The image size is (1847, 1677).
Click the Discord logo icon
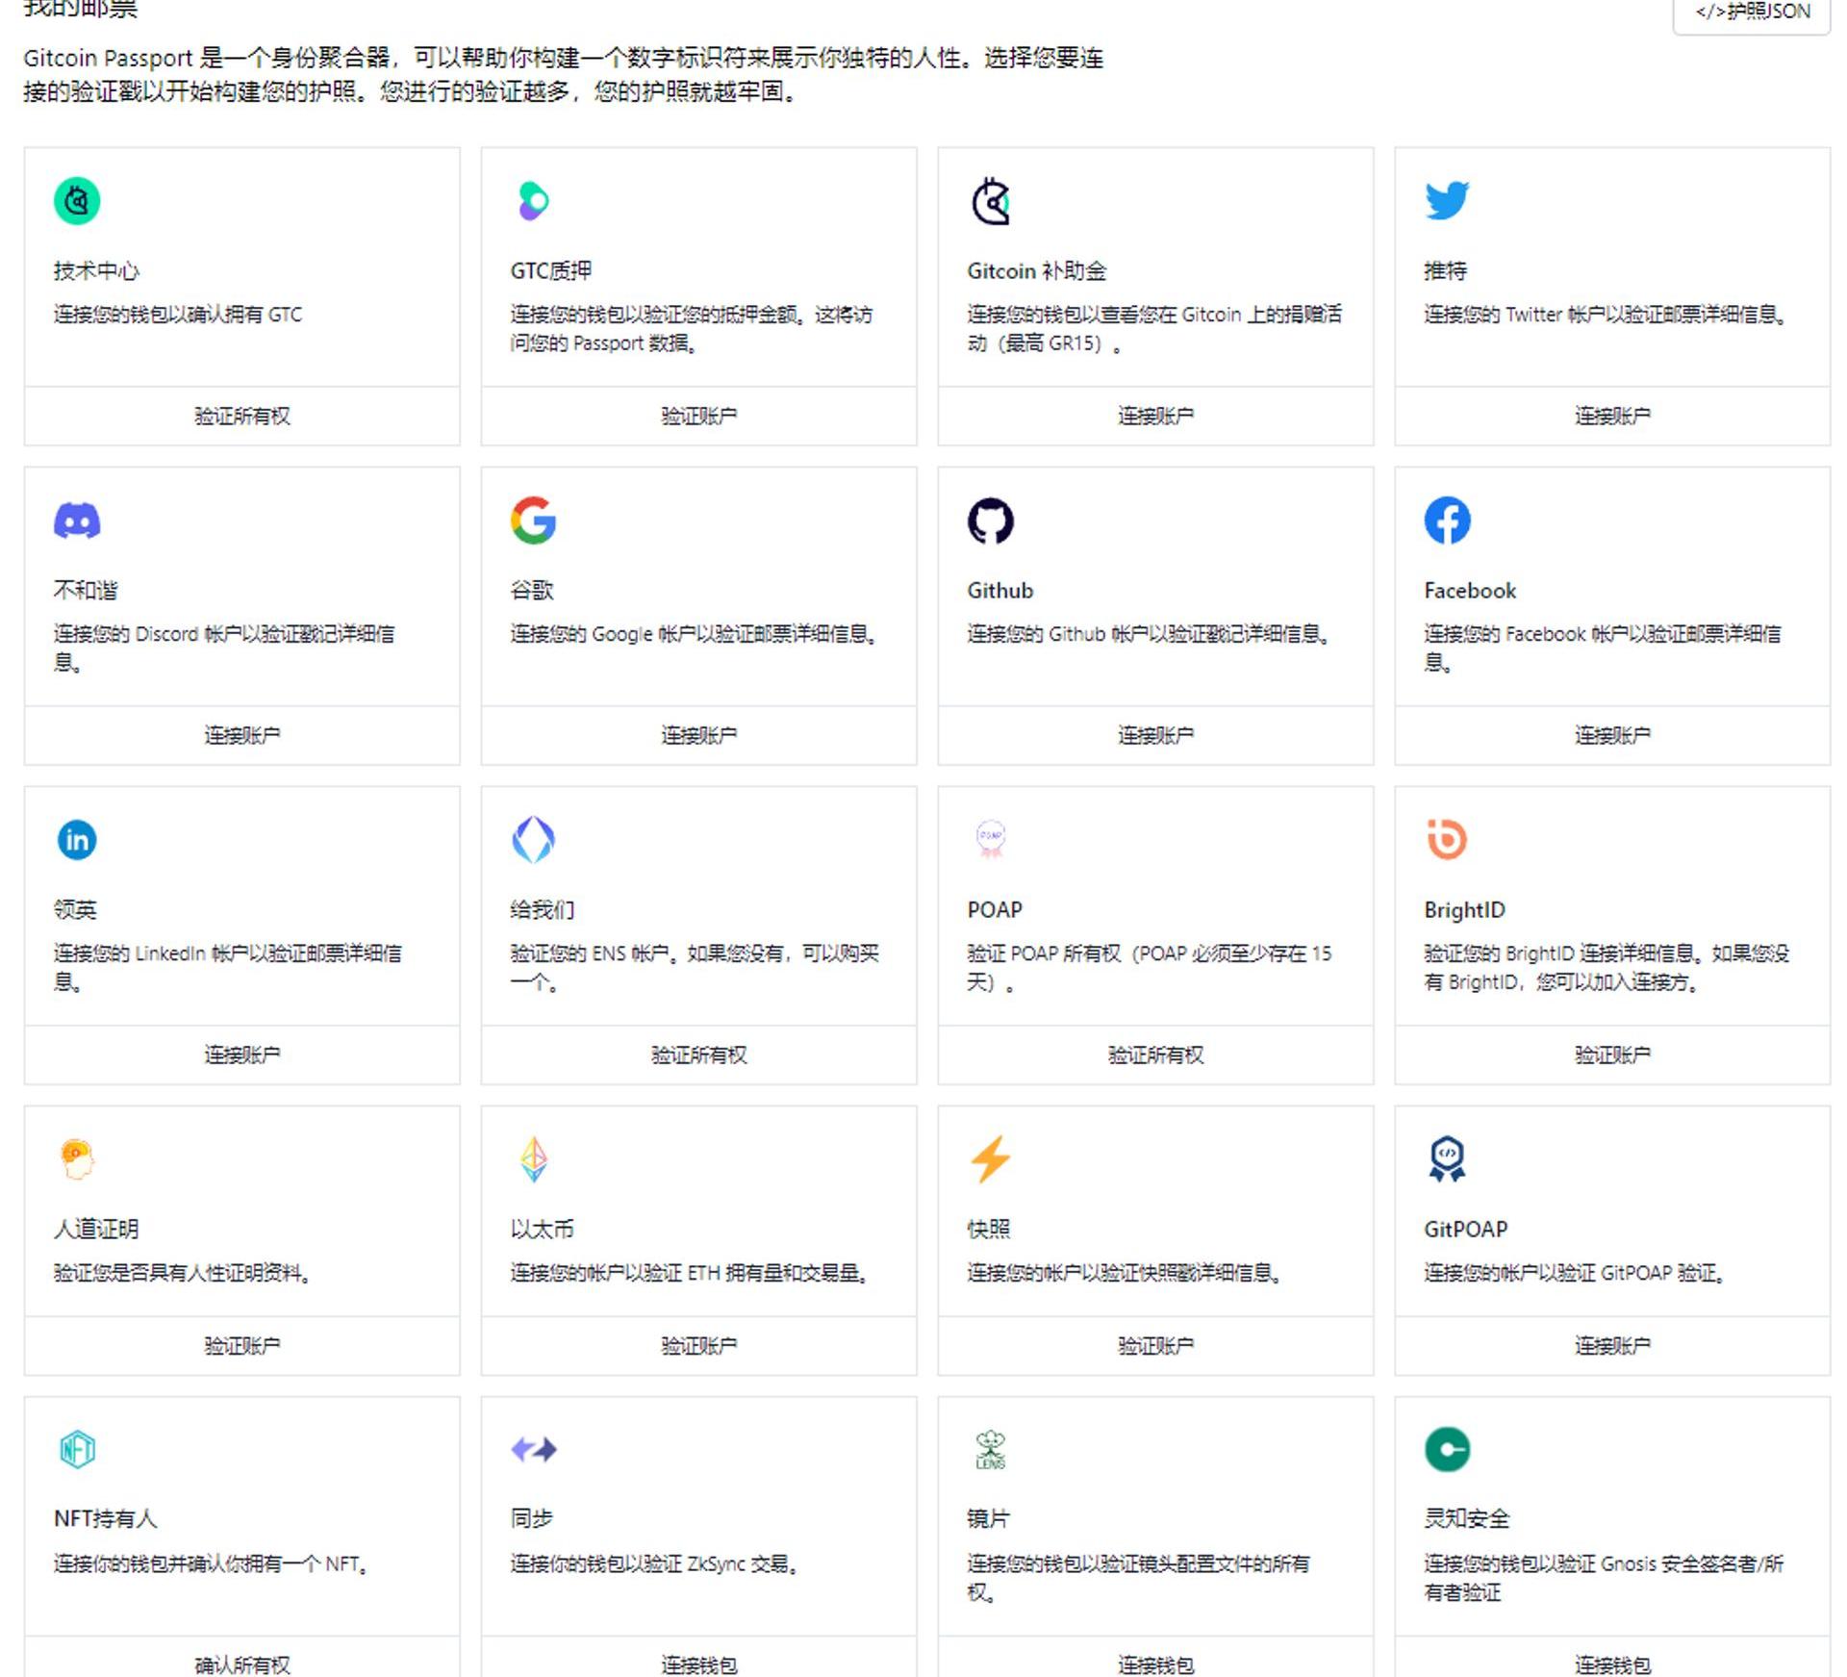pos(77,521)
